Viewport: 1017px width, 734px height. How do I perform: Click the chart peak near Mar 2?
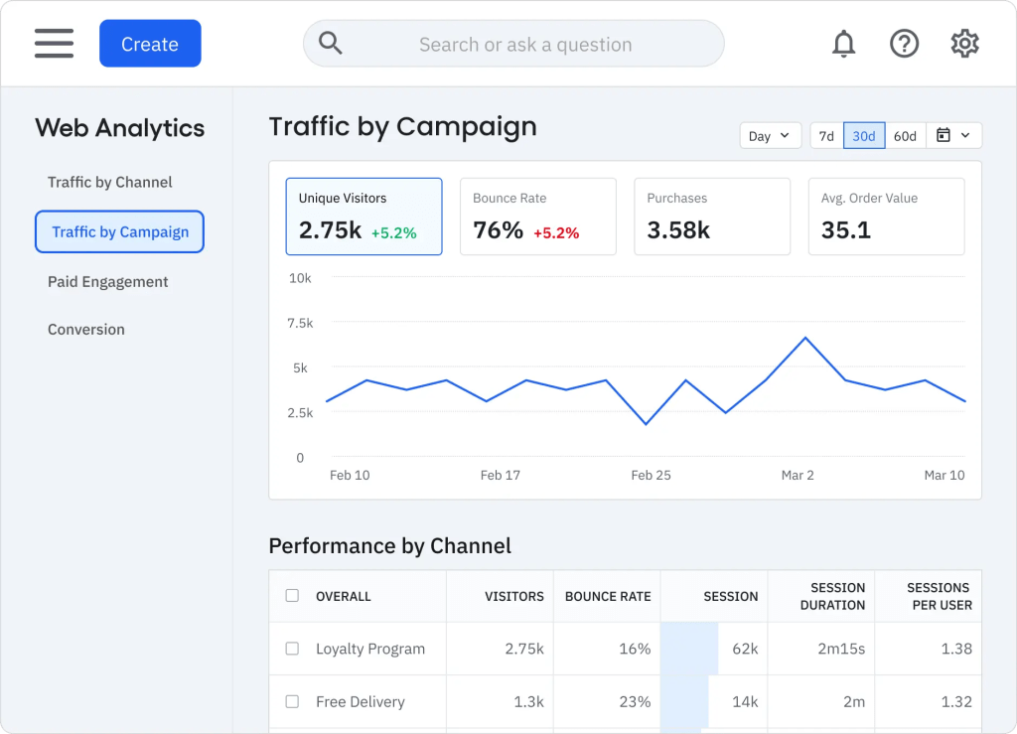[805, 338]
